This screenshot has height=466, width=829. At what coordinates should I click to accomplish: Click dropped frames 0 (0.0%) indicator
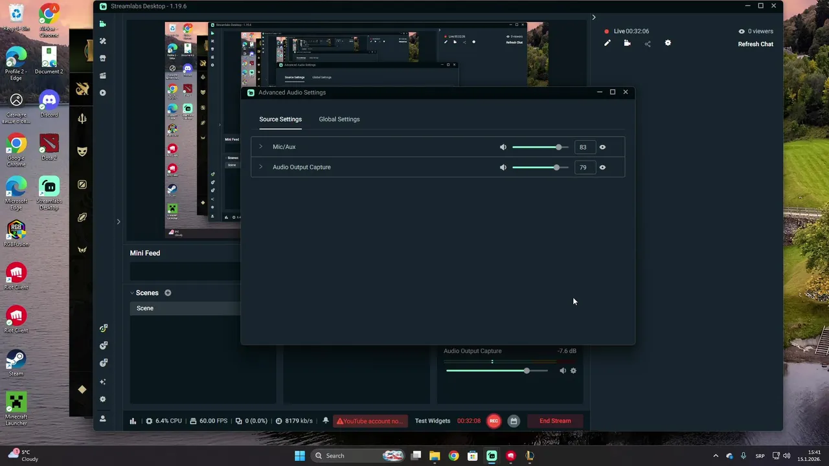251,421
